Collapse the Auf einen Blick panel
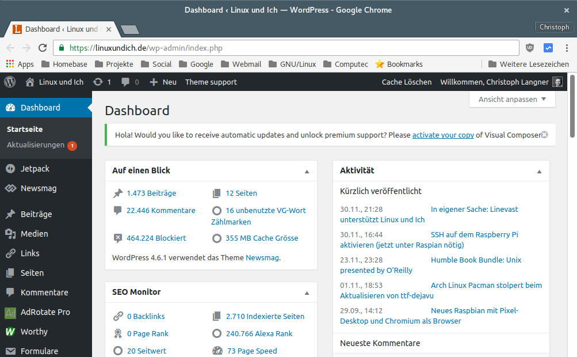This screenshot has width=577, height=357. pos(307,171)
